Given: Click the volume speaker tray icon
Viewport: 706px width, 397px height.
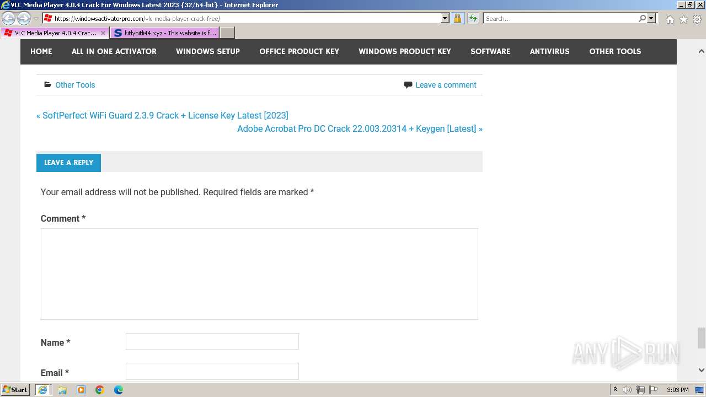Looking at the screenshot, I should point(627,390).
